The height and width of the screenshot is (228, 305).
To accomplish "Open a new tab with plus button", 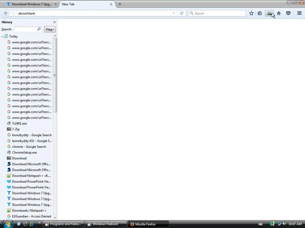I will pyautogui.click(x=120, y=4).
